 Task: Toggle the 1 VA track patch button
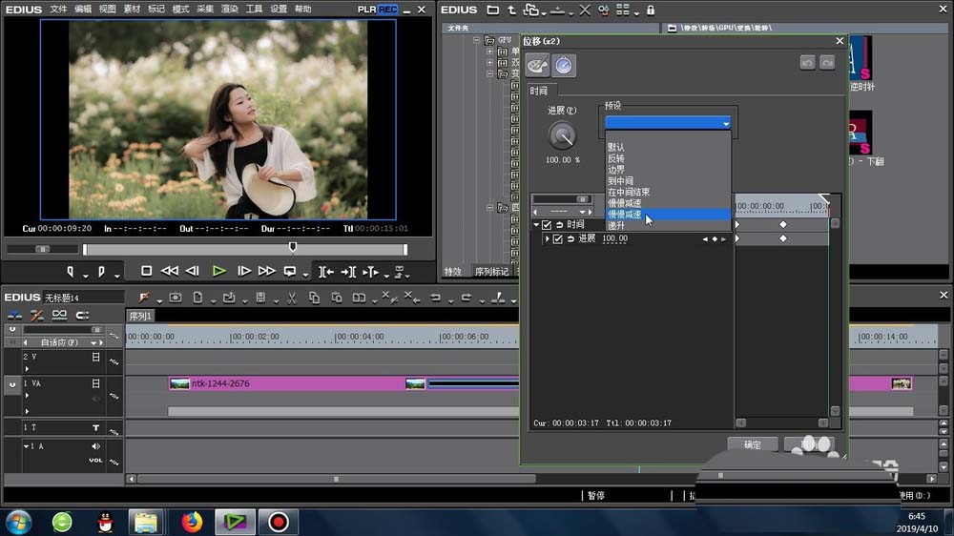pos(12,384)
